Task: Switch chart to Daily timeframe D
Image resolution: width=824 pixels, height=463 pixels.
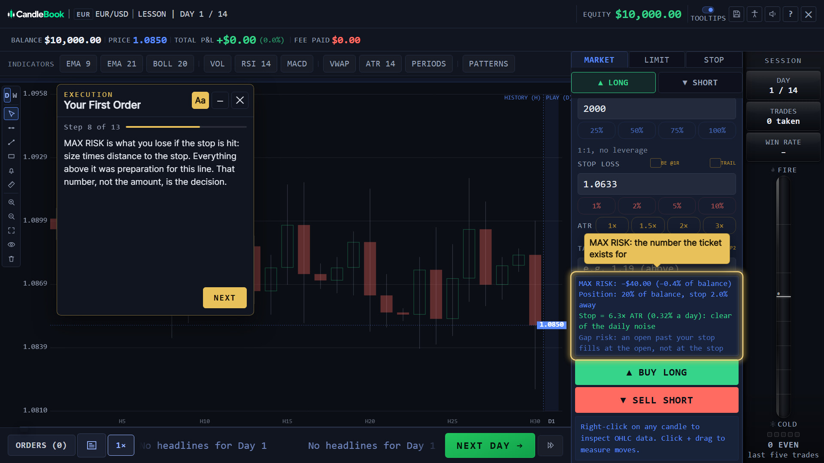Action: 7,95
